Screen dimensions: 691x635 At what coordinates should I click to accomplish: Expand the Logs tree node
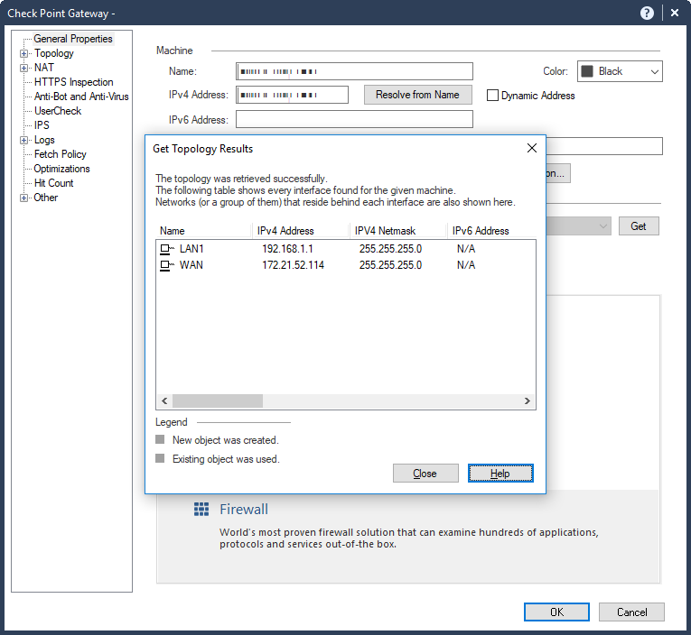(24, 140)
